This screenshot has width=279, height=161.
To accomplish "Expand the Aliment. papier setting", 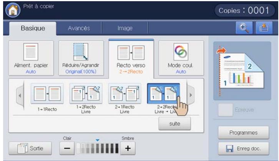I will point(31,58).
